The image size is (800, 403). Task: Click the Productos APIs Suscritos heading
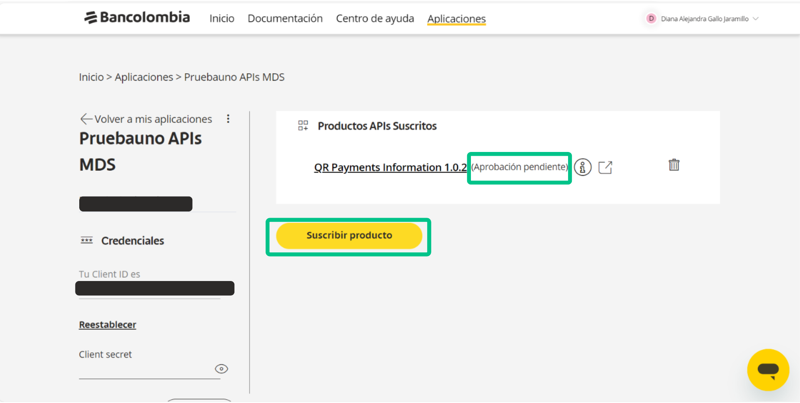[x=377, y=126]
